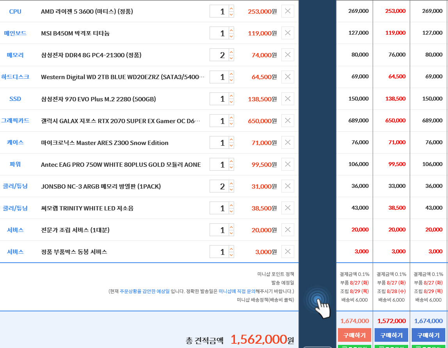
Task: Open 쿨러/튜닝 category for JONSBO row
Action: pos(15,186)
